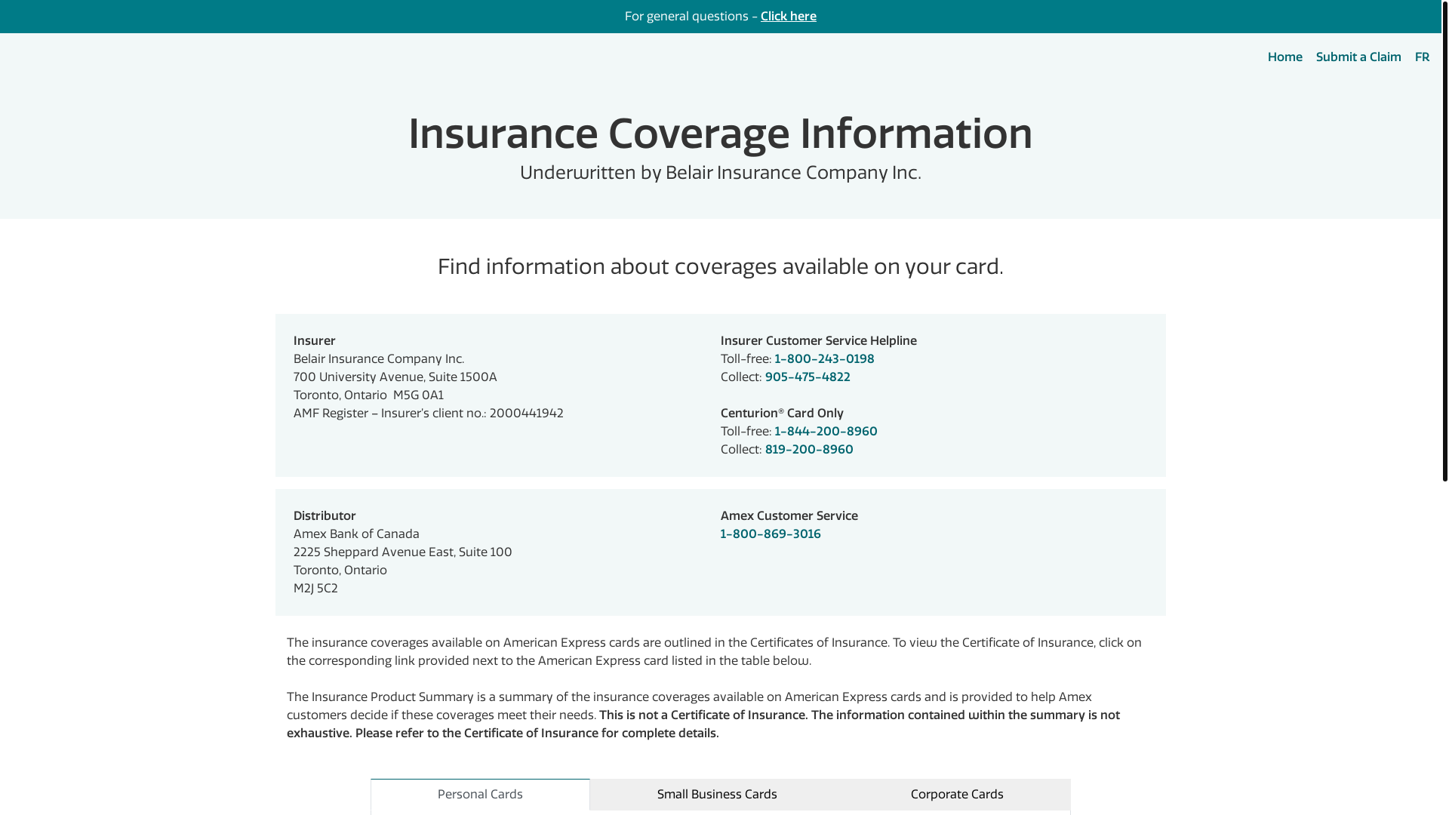Click Centurion collect number 819-200-8960

(x=809, y=449)
